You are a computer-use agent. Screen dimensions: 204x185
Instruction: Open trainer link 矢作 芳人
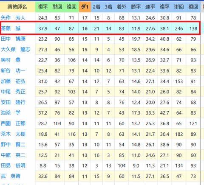(x=13, y=18)
